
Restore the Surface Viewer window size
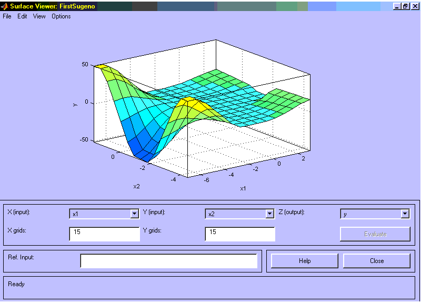[x=405, y=6]
